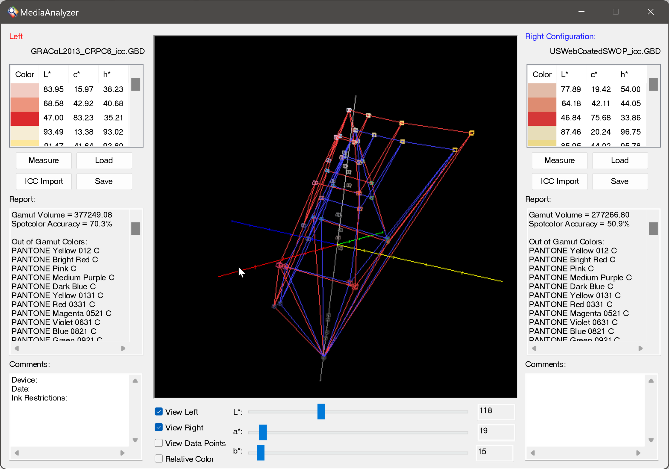Click left 'Gamut Volume = 377249.08' line
Viewport: 669px width, 469px height.
[62, 215]
